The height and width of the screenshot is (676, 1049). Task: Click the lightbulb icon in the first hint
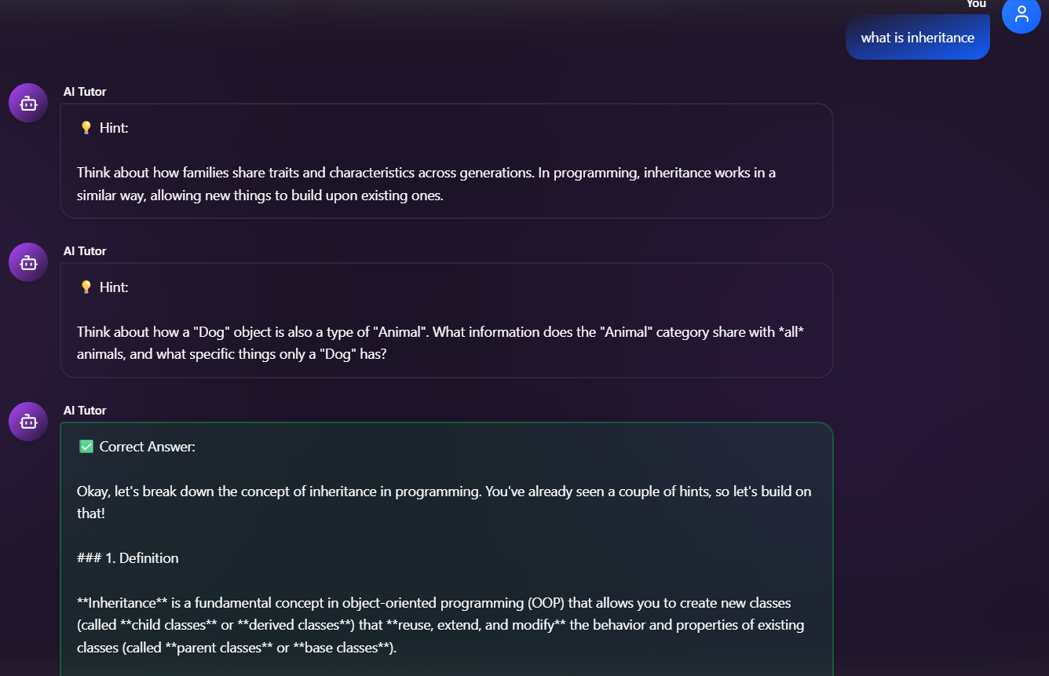click(86, 128)
